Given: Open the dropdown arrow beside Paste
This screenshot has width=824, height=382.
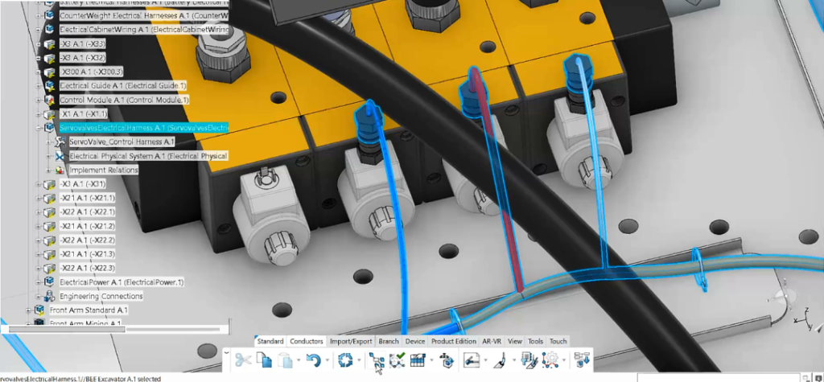Looking at the screenshot, I should tap(299, 360).
